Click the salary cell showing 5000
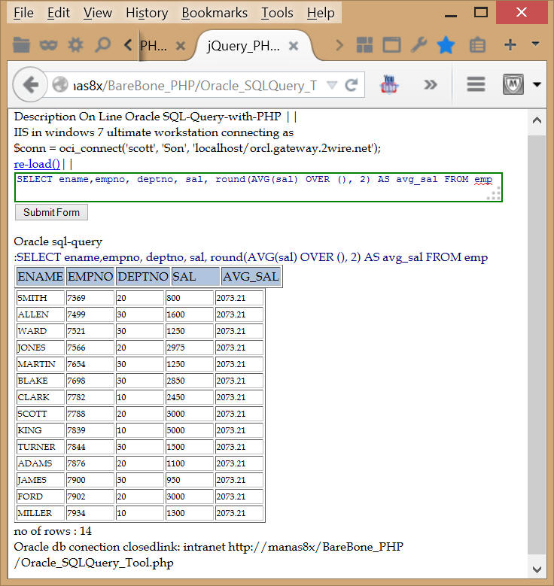554x586 pixels. [x=190, y=430]
